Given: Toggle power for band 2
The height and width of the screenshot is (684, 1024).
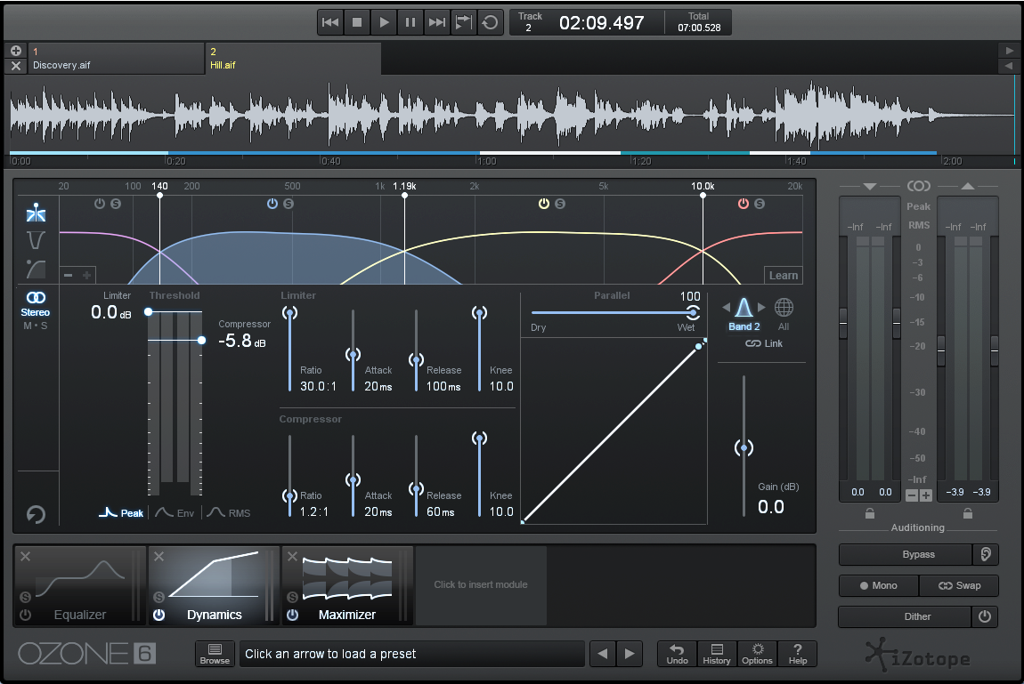Looking at the screenshot, I should [272, 204].
